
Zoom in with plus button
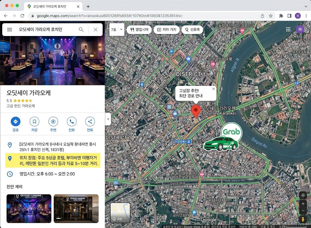(x=303, y=204)
